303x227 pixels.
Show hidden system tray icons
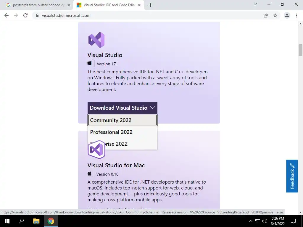coord(250,221)
